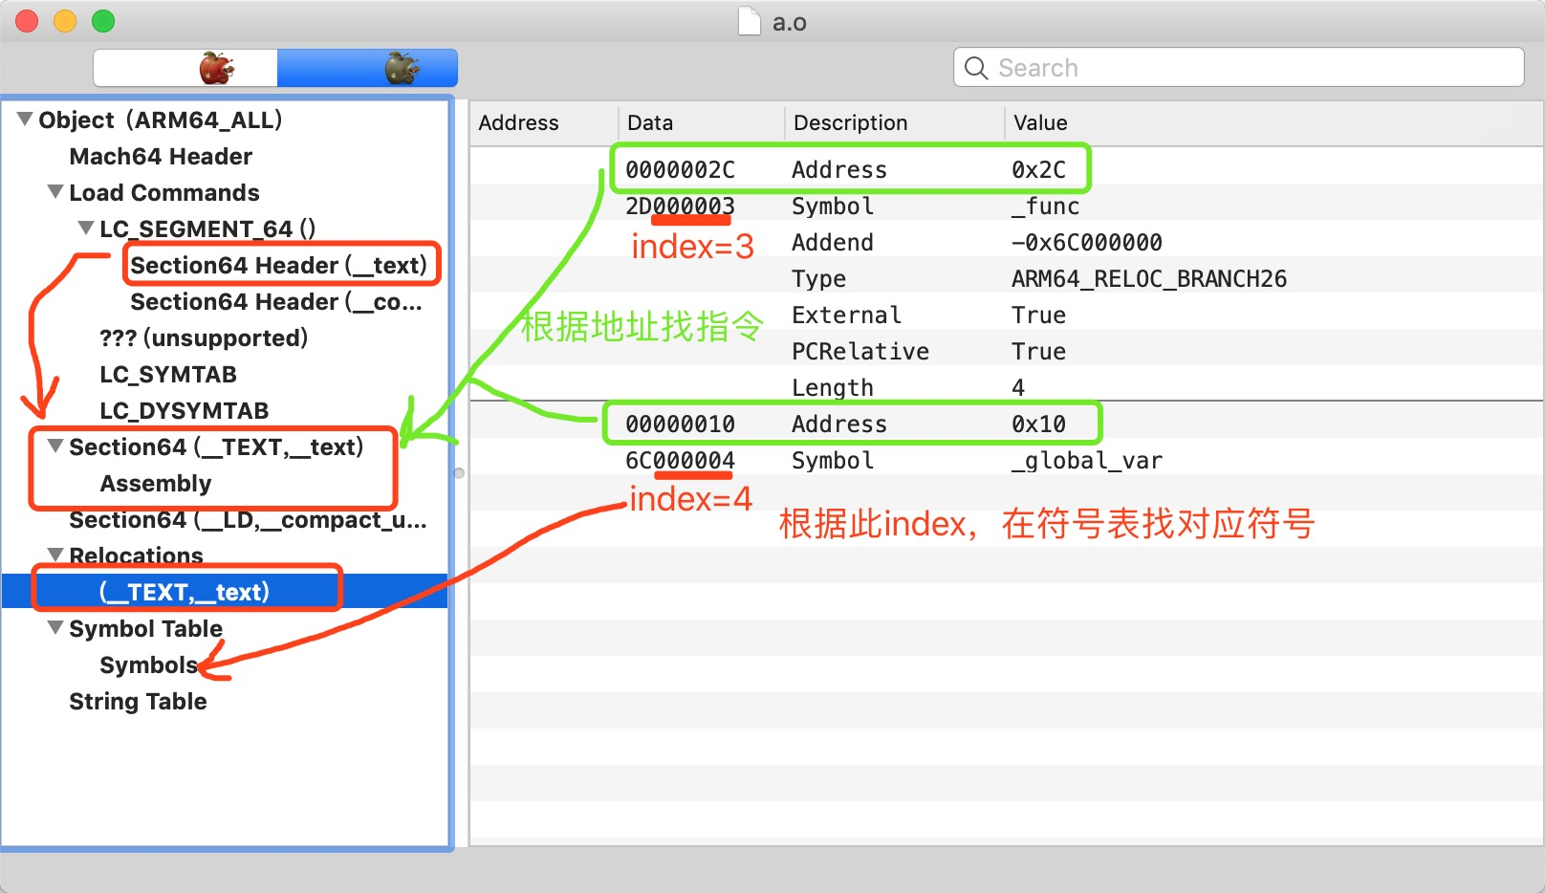Collapse the Section64 (__TEXT,__text) disclosure triangle
Image resolution: width=1545 pixels, height=893 pixels.
pyautogui.click(x=56, y=446)
